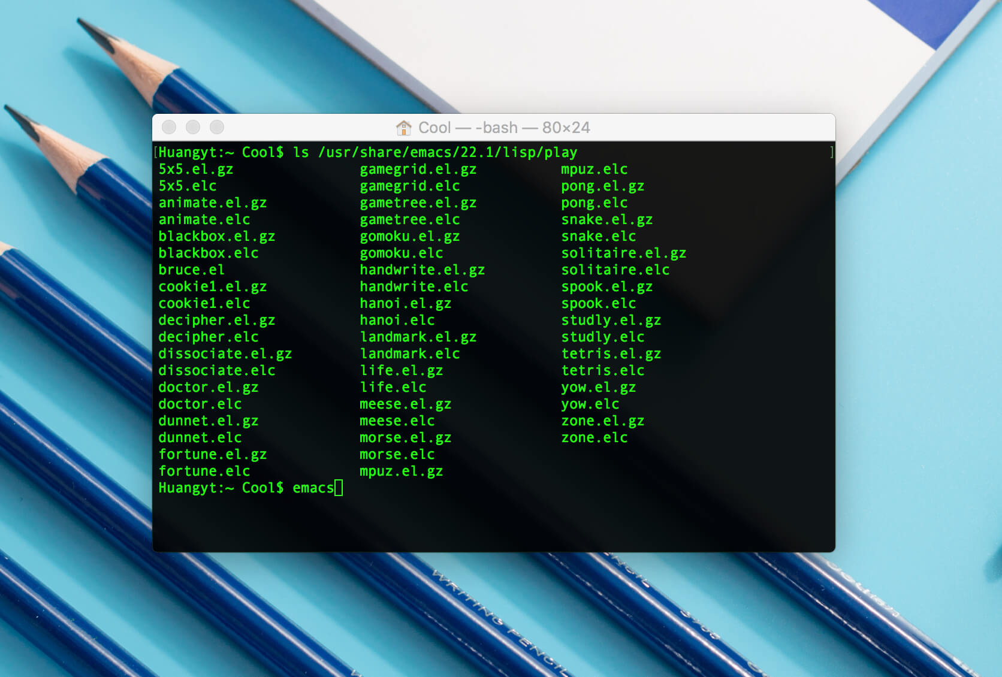Click the file name 'mpuz.elc'

click(594, 169)
